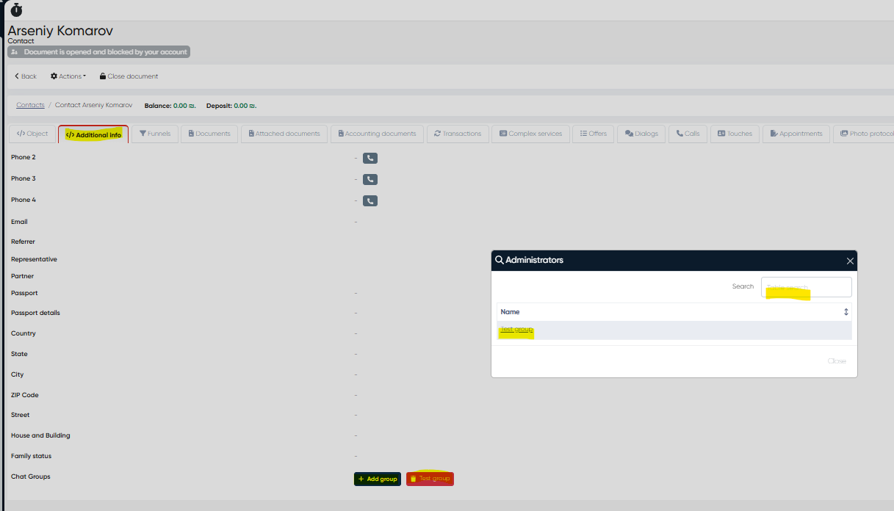Screen dimensions: 894x511
Task: Switch to the Object tab
Action: pyautogui.click(x=32, y=134)
